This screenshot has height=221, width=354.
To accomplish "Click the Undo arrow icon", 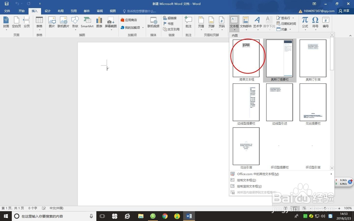I will (x=17, y=4).
